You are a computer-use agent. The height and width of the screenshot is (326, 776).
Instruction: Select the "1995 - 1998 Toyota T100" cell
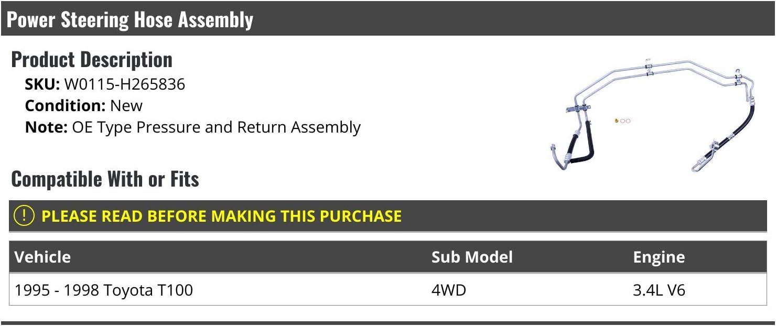tap(104, 290)
